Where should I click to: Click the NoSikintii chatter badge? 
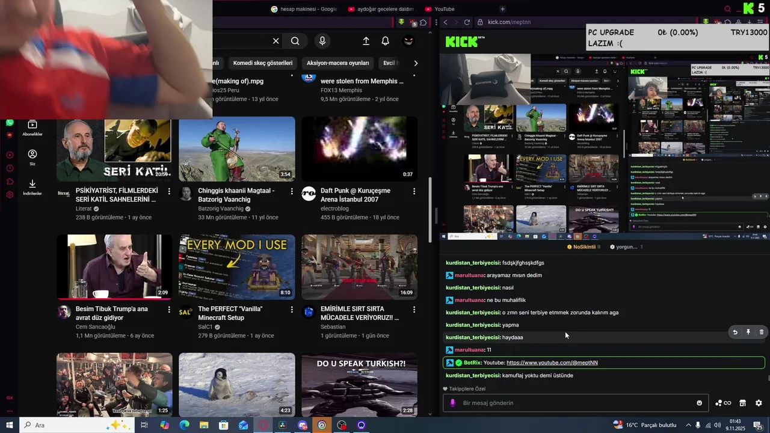584,247
